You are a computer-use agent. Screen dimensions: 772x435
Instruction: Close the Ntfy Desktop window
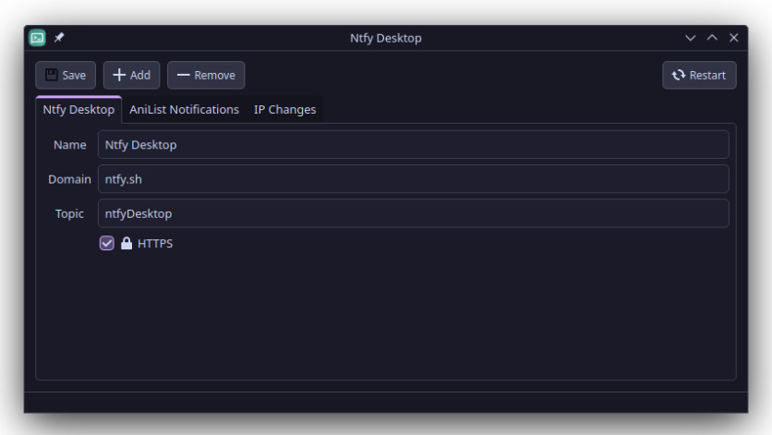pyautogui.click(x=733, y=38)
